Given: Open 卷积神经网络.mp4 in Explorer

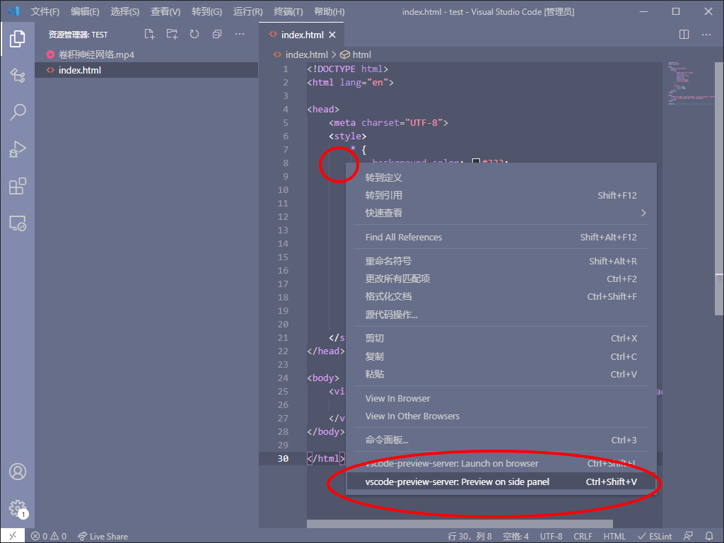Looking at the screenshot, I should (x=146, y=54).
